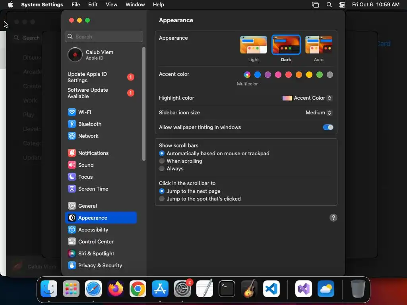Choose the red accent color
The width and height of the screenshot is (407, 305).
point(289,75)
